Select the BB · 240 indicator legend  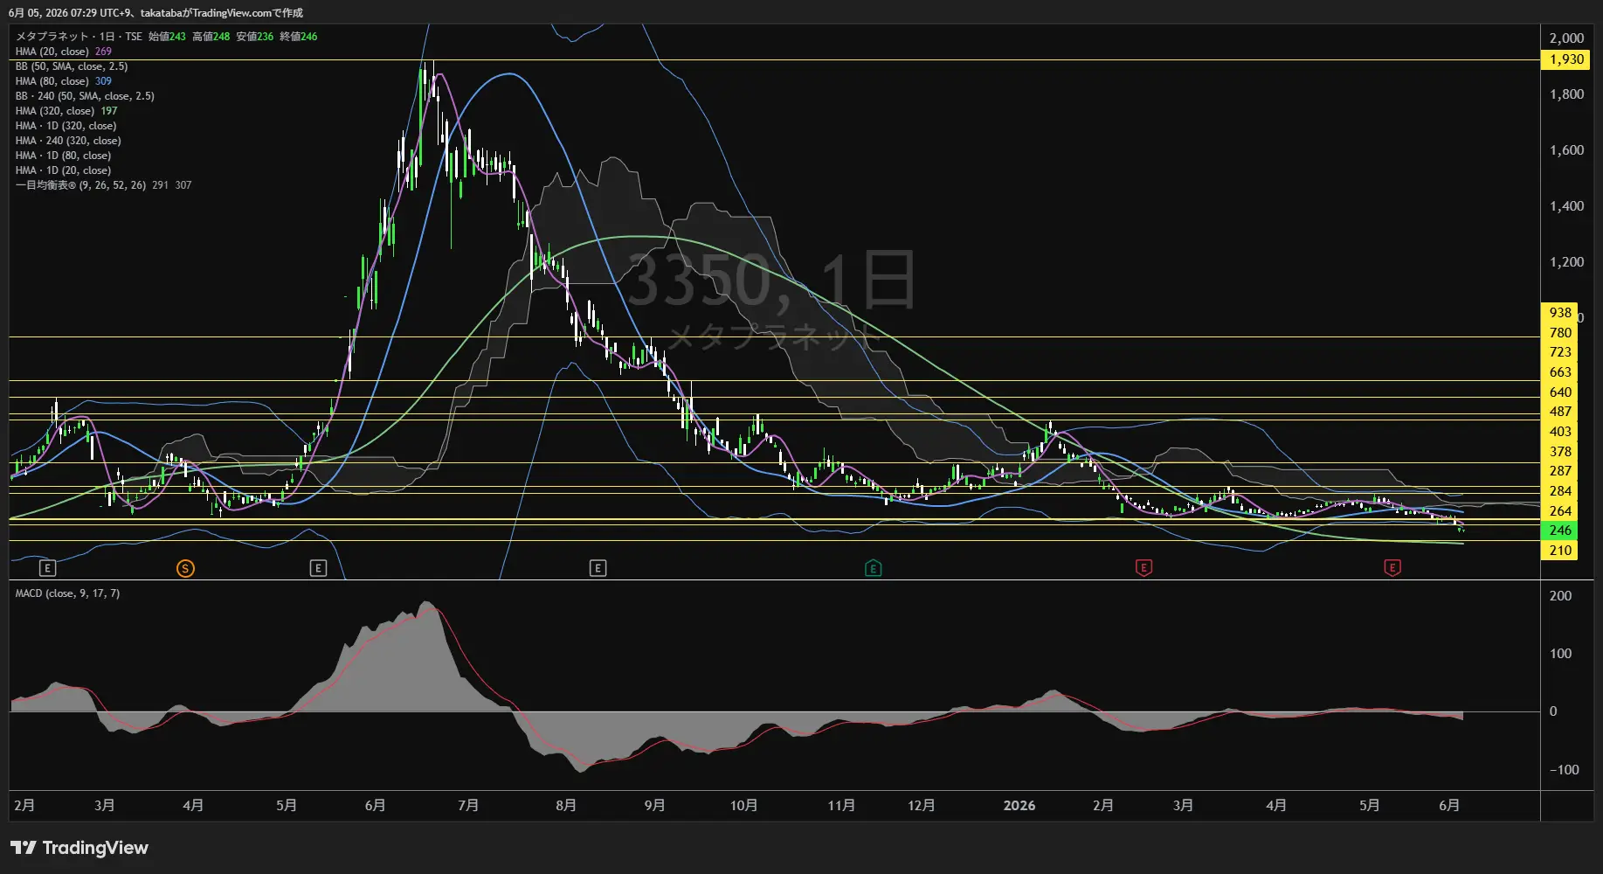[85, 96]
